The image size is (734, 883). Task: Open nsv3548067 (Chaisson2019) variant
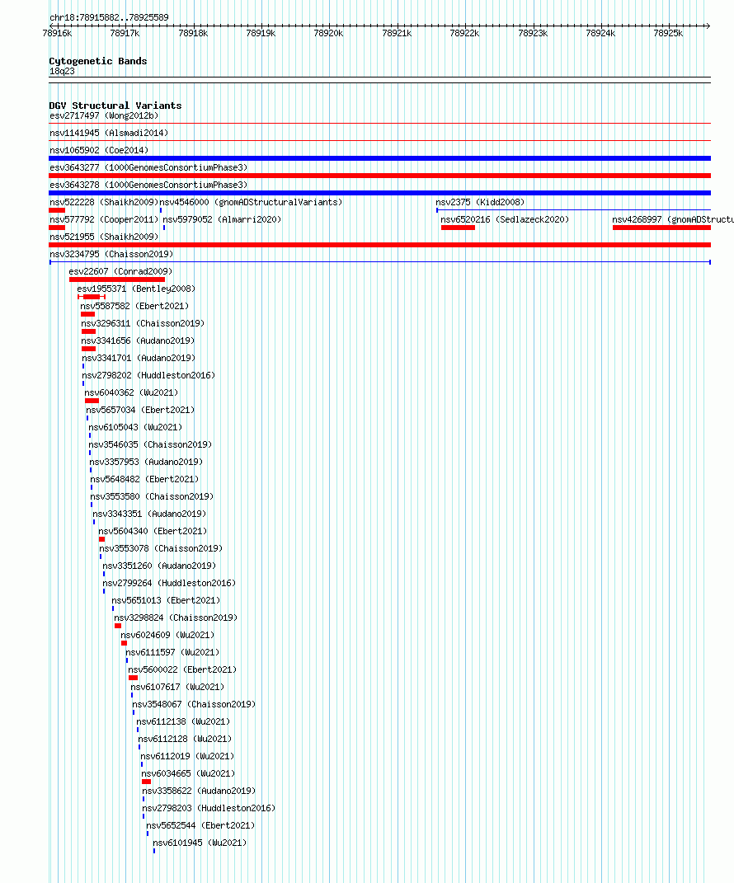pyautogui.click(x=194, y=704)
